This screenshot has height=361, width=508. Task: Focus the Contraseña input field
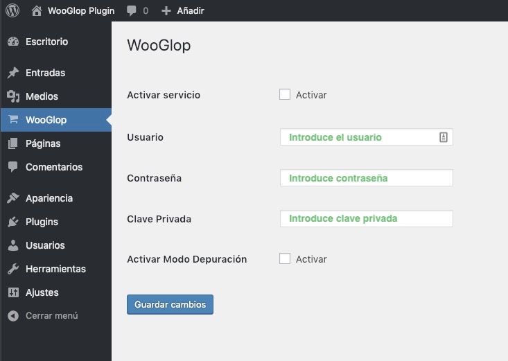366,178
